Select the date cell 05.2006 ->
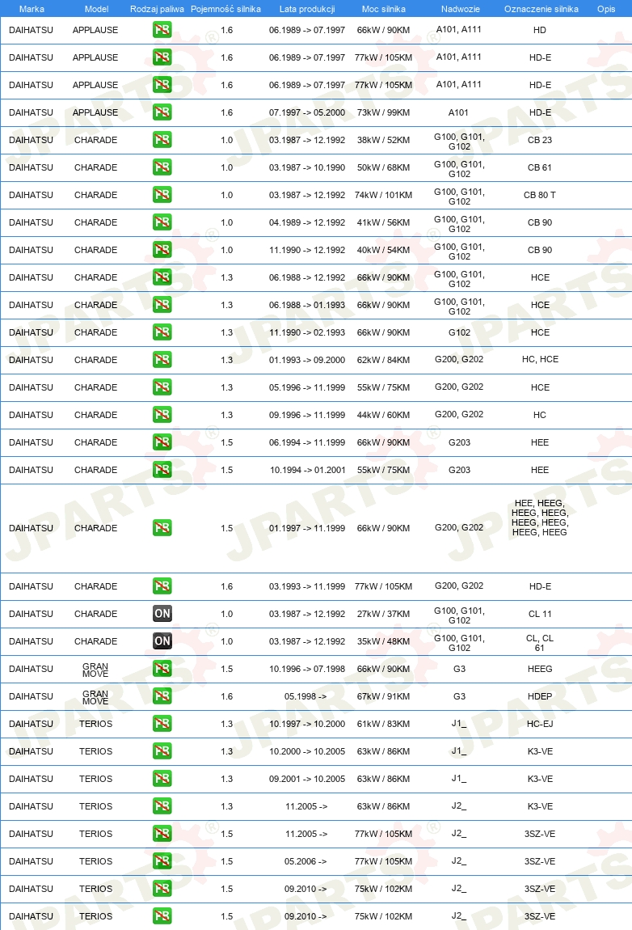The width and height of the screenshot is (632, 930). pyautogui.click(x=305, y=861)
